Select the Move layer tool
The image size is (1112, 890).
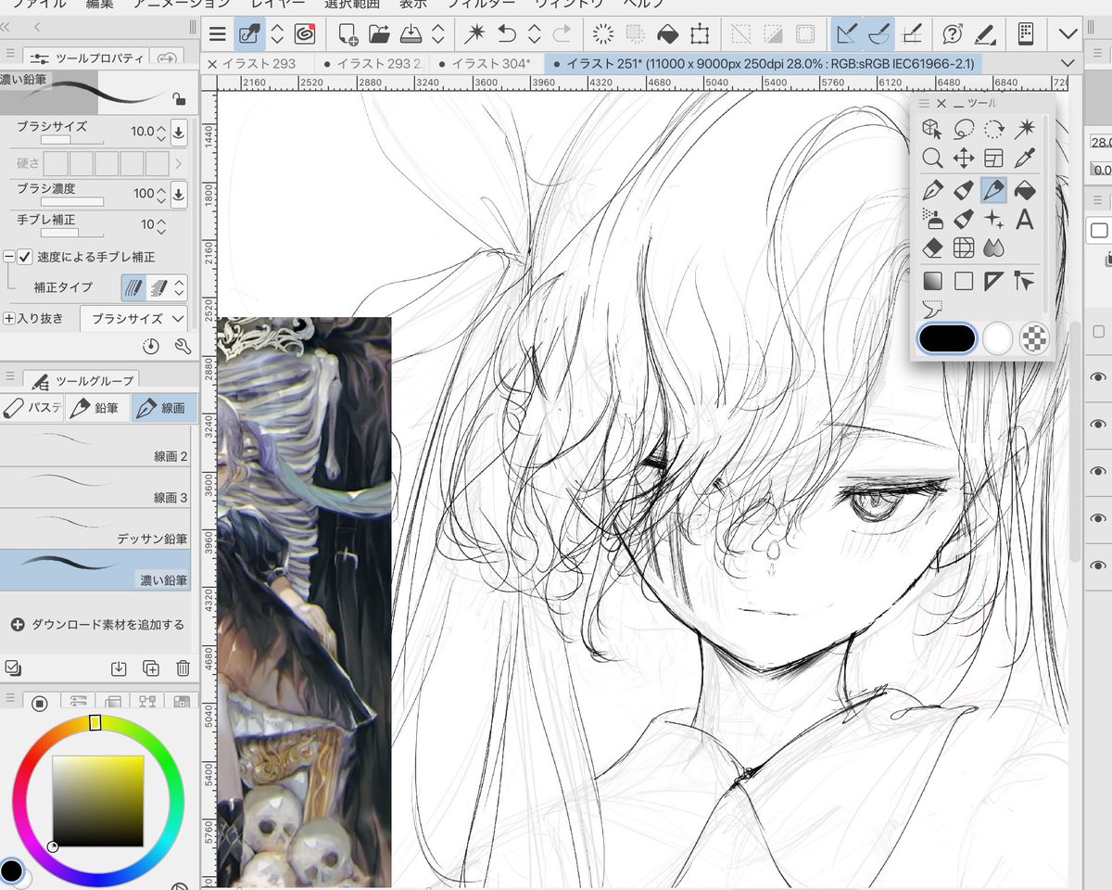tap(964, 159)
